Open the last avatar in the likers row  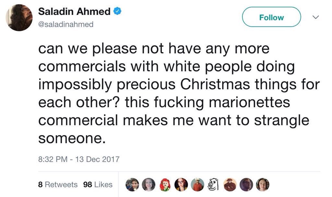coord(263,185)
